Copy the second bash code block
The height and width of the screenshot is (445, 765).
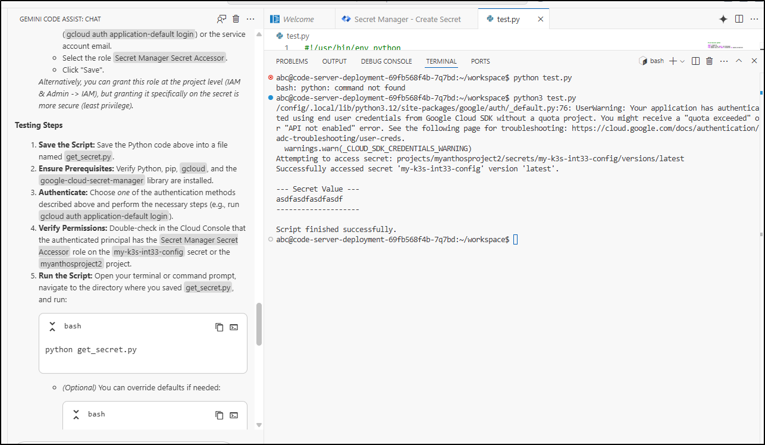(220, 415)
